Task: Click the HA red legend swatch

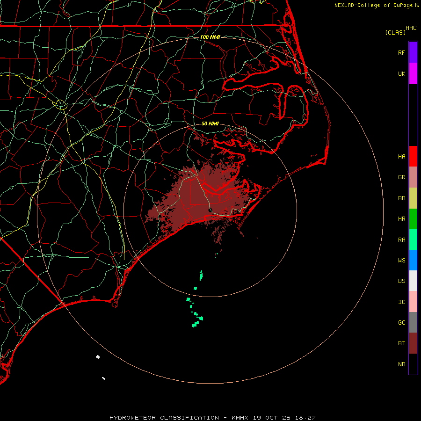Action: pos(413,156)
